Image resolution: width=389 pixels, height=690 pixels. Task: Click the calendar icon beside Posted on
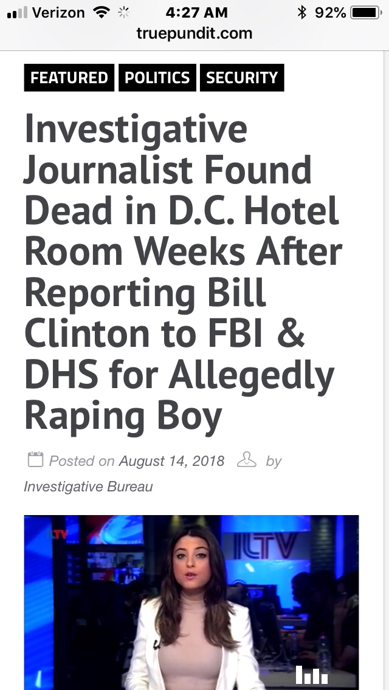[x=35, y=460]
